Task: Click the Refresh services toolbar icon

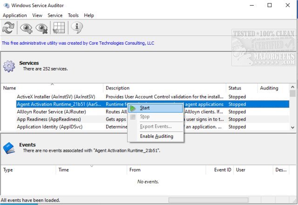Action: [8, 28]
